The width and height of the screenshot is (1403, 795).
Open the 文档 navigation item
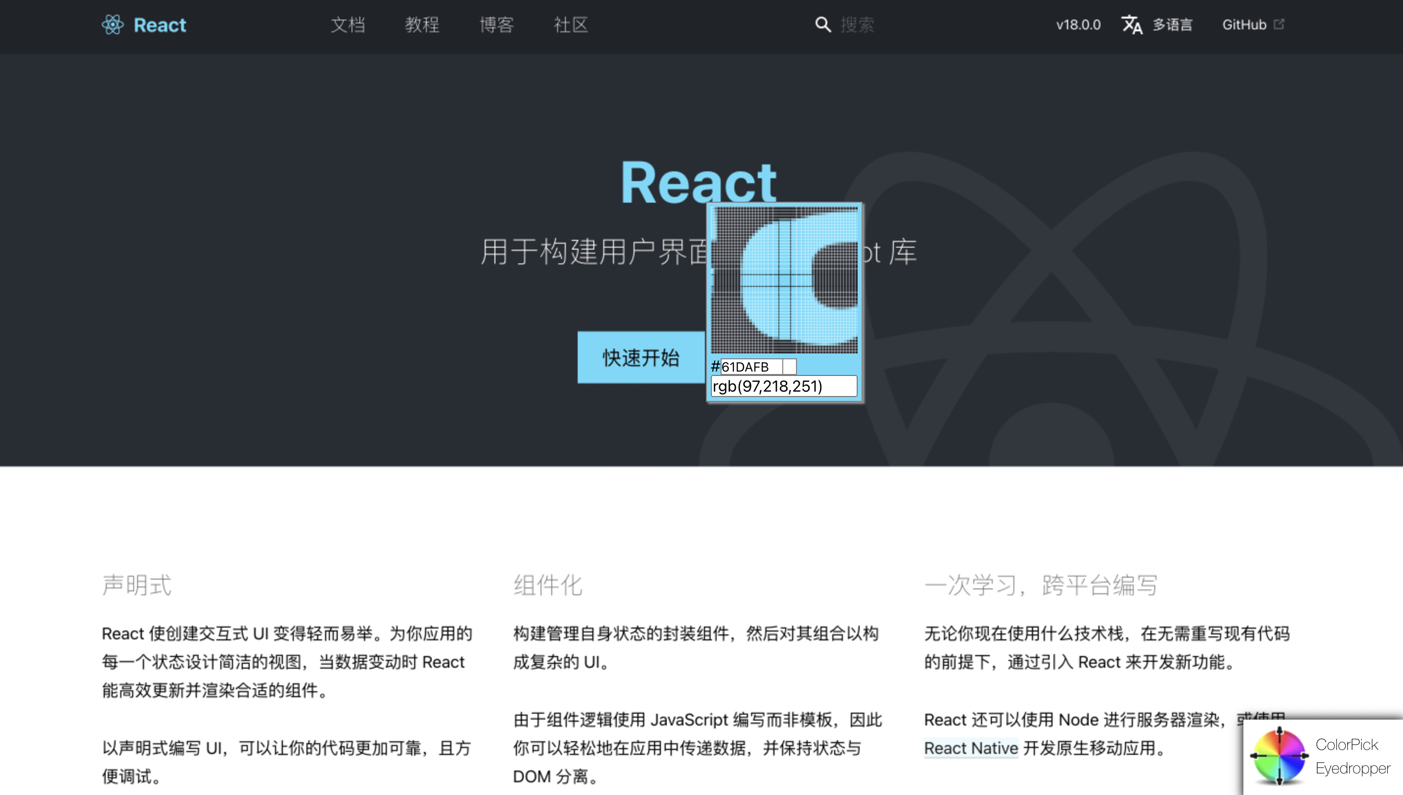coord(348,24)
